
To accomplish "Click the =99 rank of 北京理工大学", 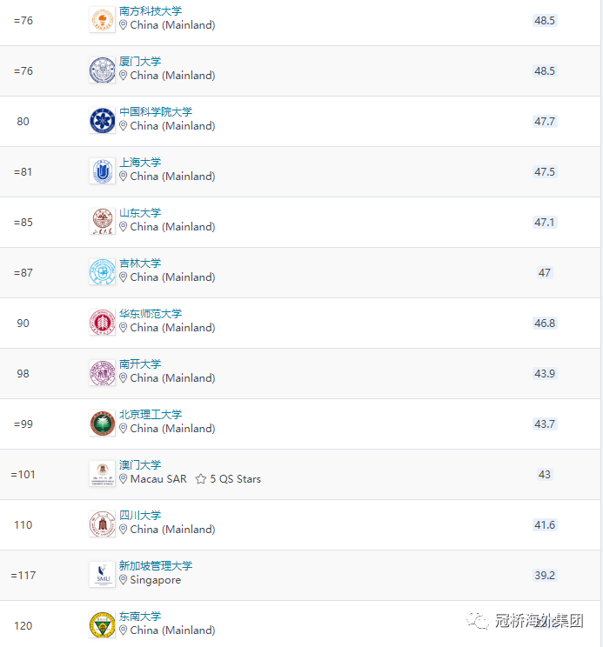I will (23, 424).
